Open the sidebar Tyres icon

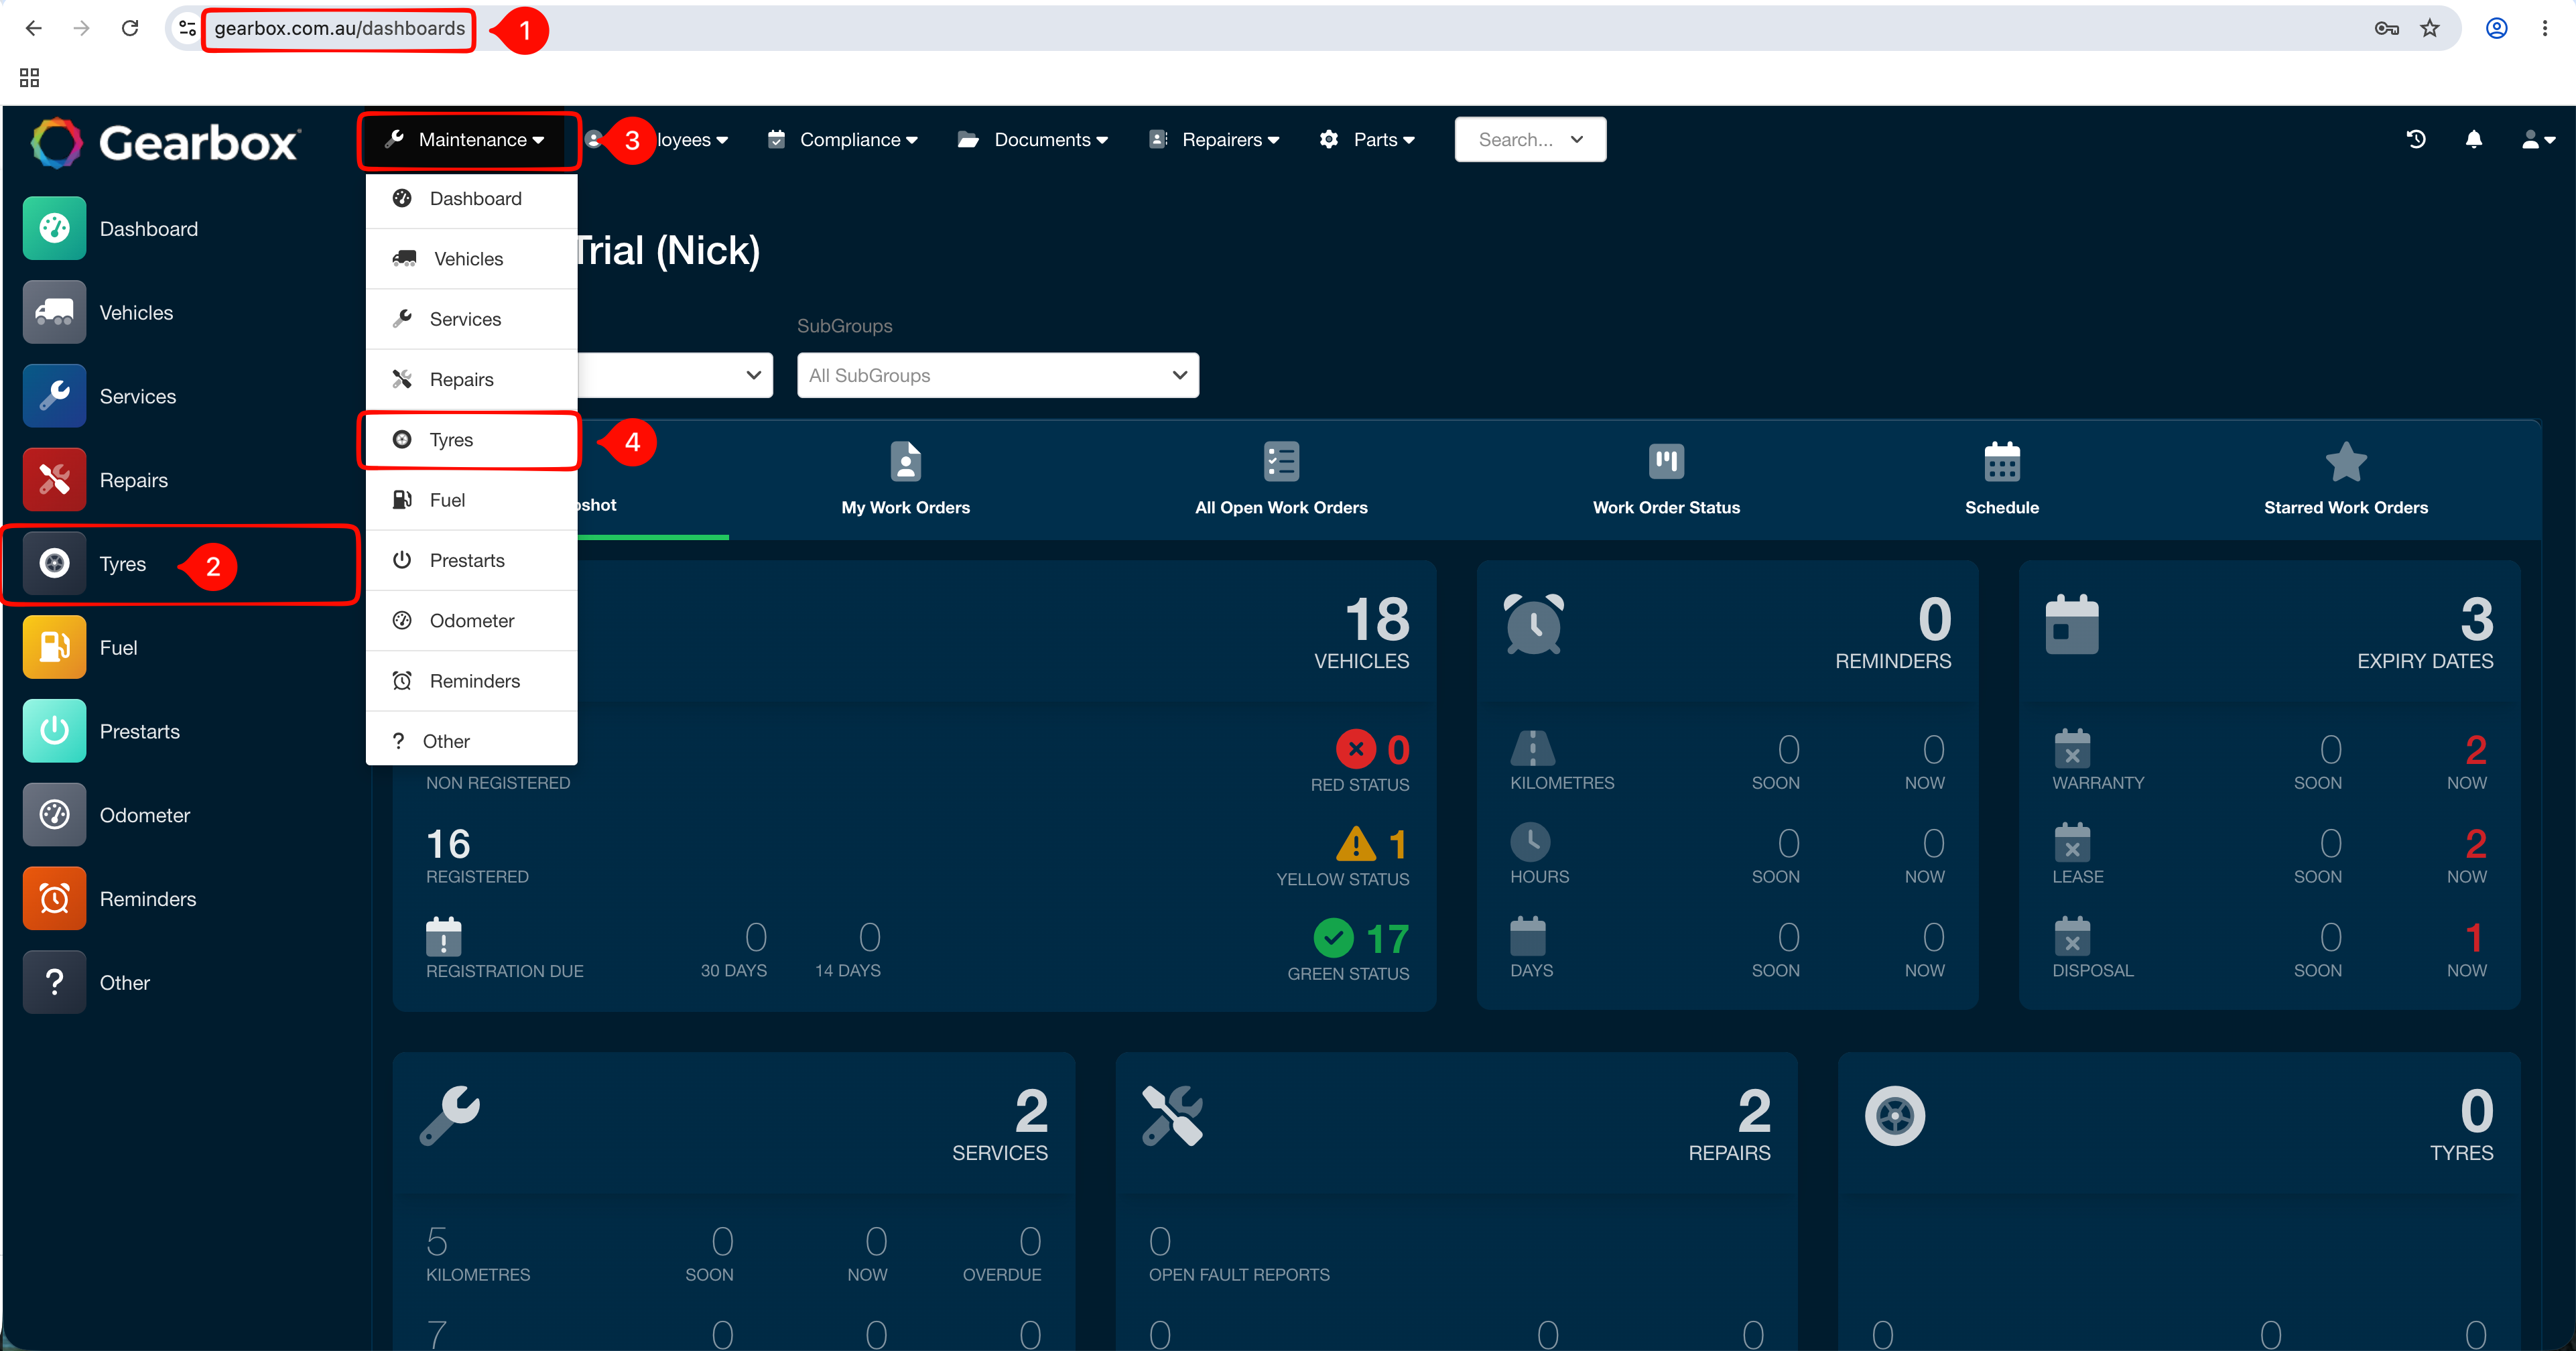pos(54,564)
